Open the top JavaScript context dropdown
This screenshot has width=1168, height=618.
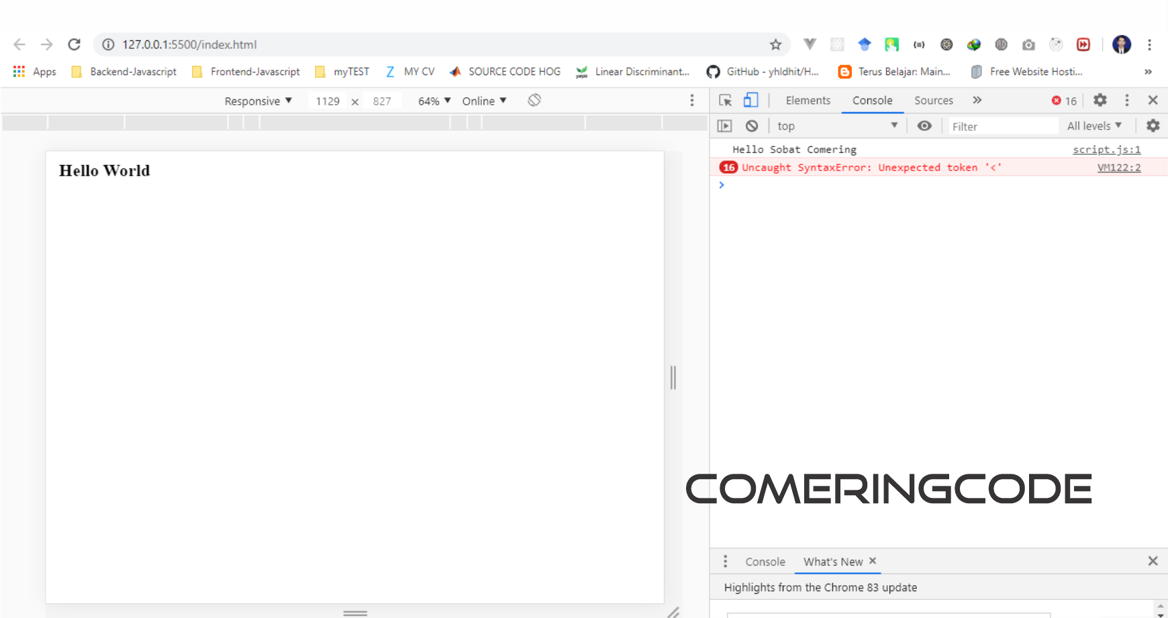[x=837, y=125]
